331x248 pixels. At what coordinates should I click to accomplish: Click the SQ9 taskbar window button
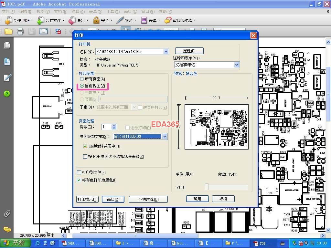point(72,243)
